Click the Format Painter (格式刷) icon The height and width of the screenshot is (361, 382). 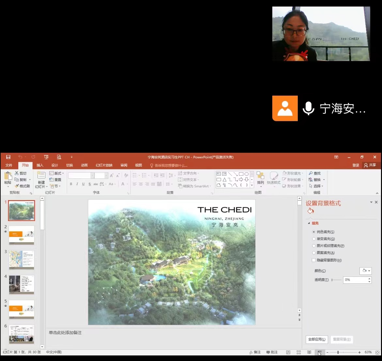coord(17,186)
